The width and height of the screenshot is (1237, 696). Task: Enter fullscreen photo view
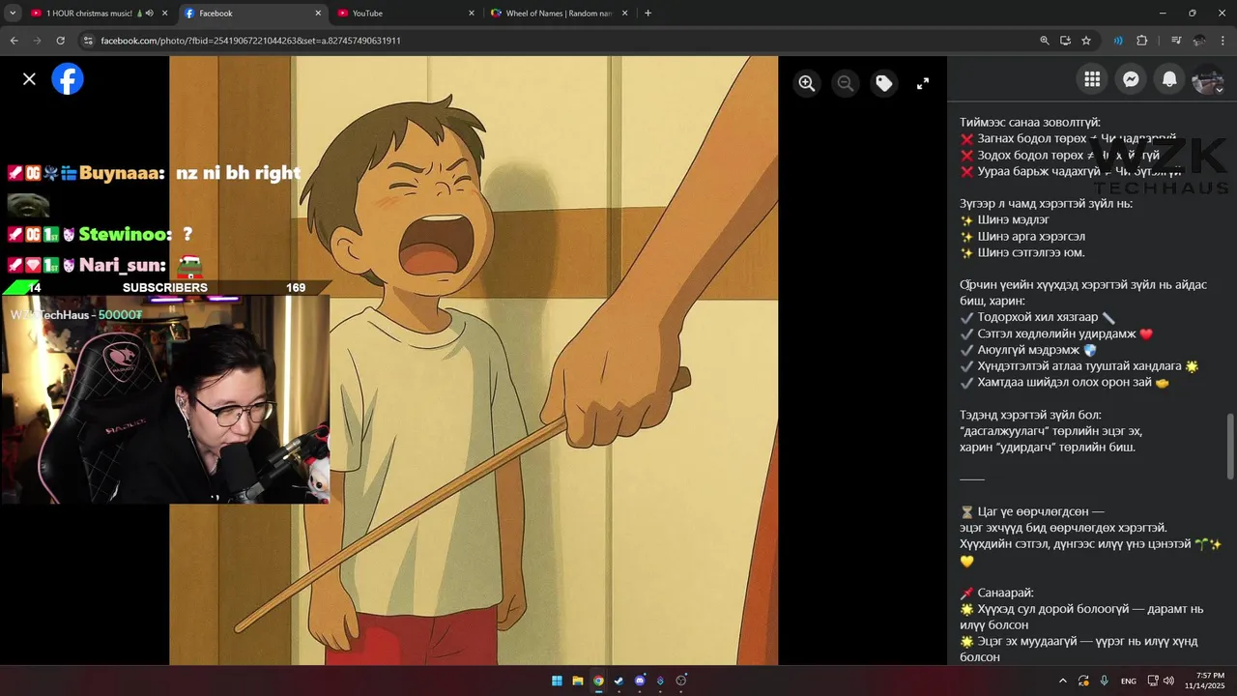point(923,83)
